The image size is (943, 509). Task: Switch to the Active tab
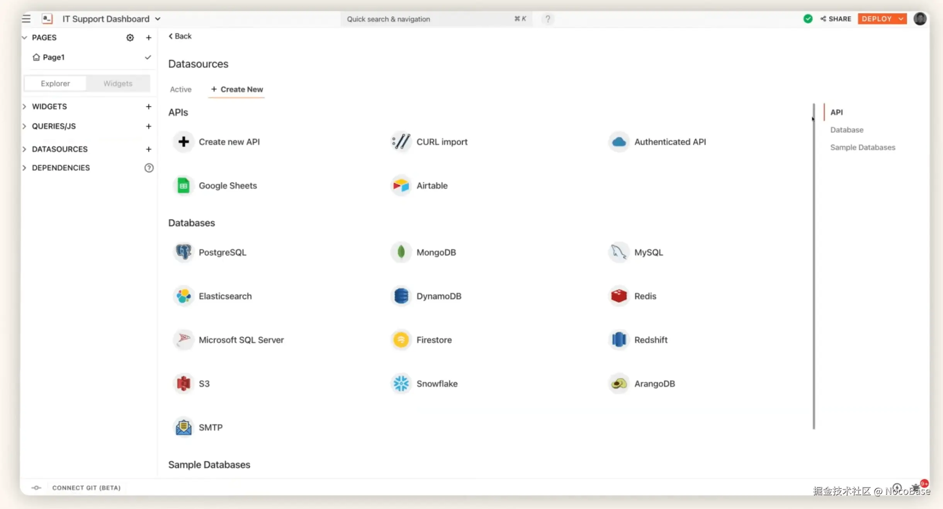[180, 89]
